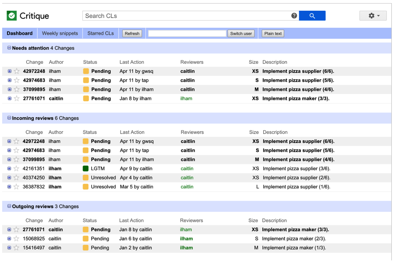Focus the switch user text box

187,34
